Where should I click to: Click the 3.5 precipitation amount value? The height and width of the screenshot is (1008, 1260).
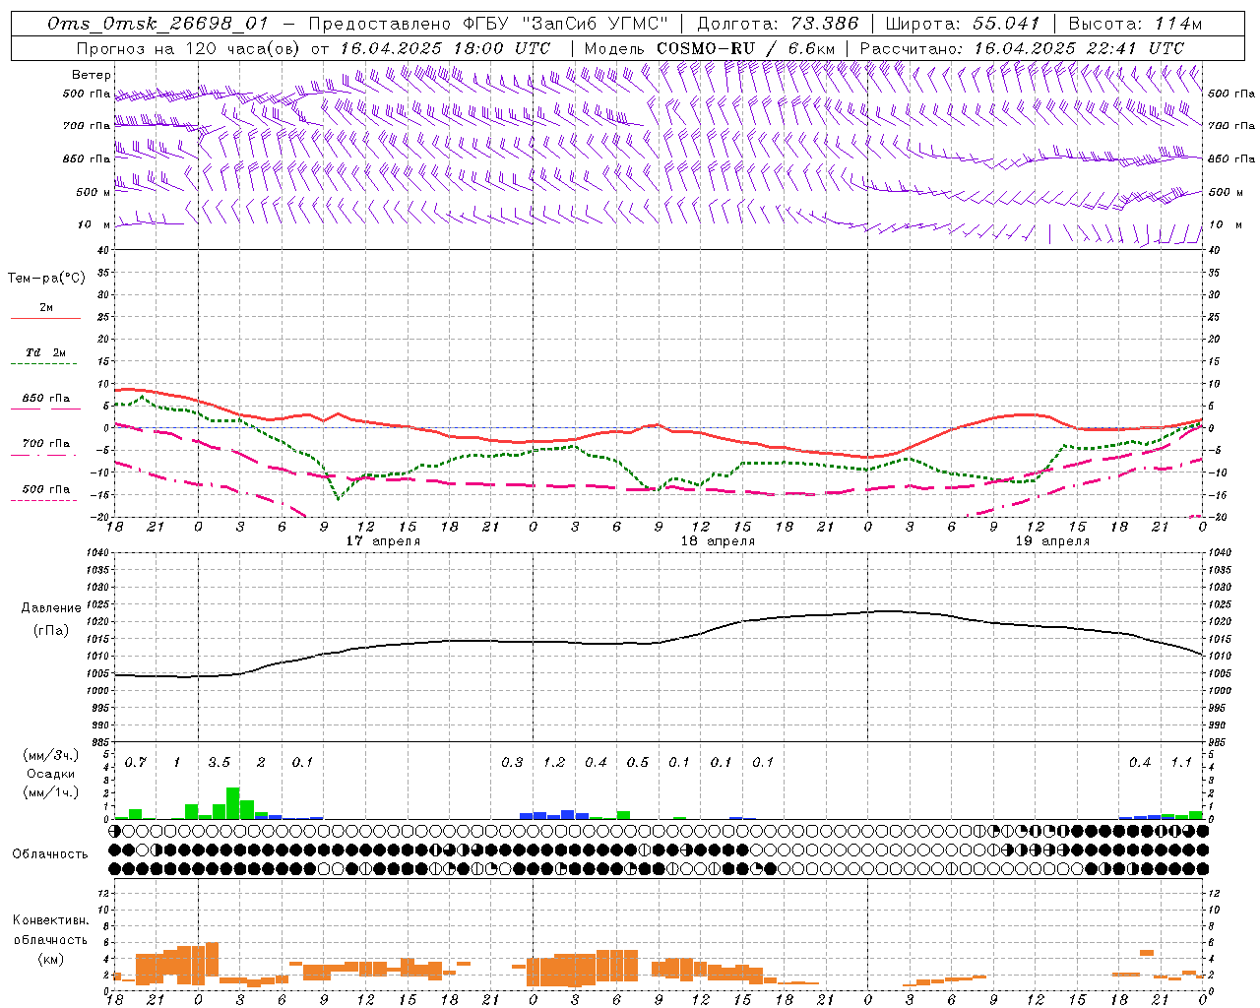pyautogui.click(x=219, y=763)
